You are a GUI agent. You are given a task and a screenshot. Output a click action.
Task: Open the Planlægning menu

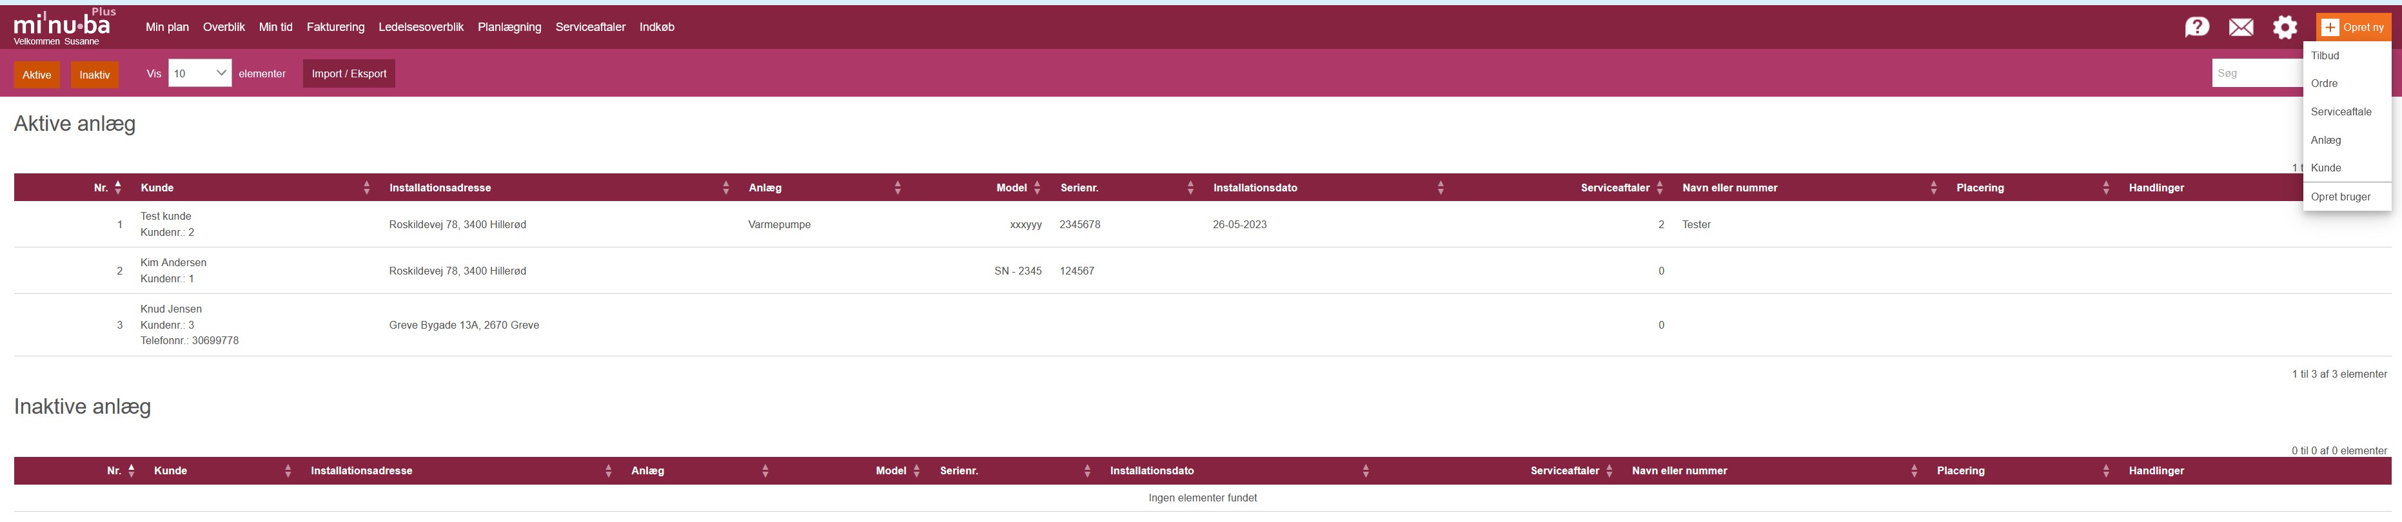(x=509, y=27)
